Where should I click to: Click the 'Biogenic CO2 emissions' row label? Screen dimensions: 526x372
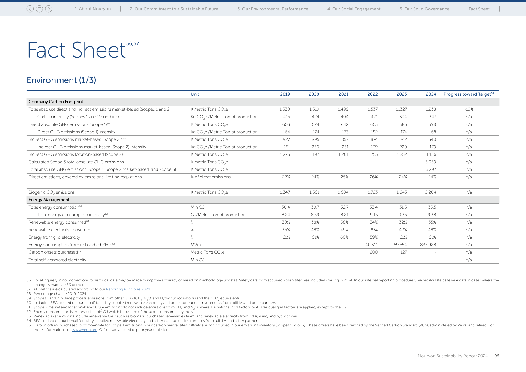(52, 192)
